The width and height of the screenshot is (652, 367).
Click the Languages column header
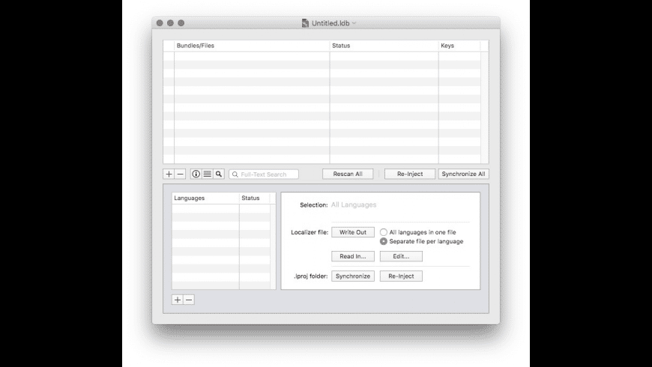(x=205, y=198)
